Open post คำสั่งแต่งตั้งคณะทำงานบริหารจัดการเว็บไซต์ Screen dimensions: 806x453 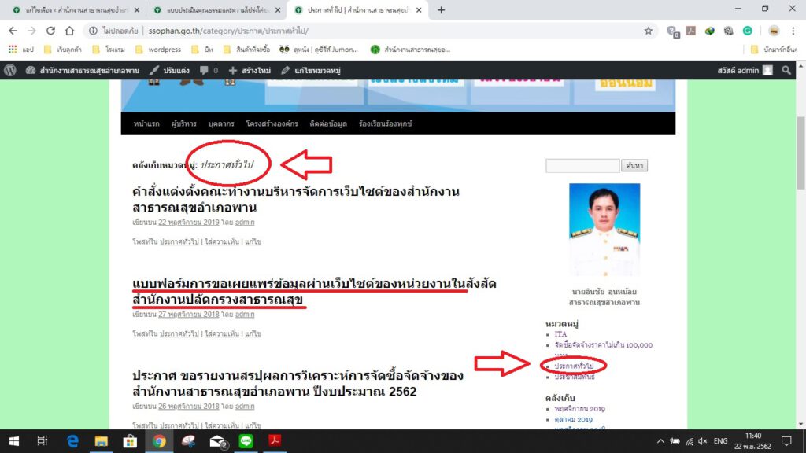tap(296, 199)
